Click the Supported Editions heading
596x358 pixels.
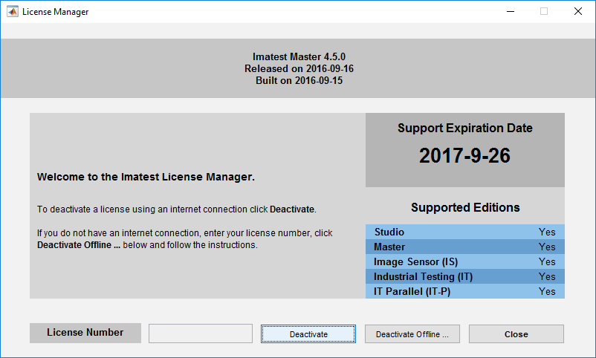[x=465, y=207]
